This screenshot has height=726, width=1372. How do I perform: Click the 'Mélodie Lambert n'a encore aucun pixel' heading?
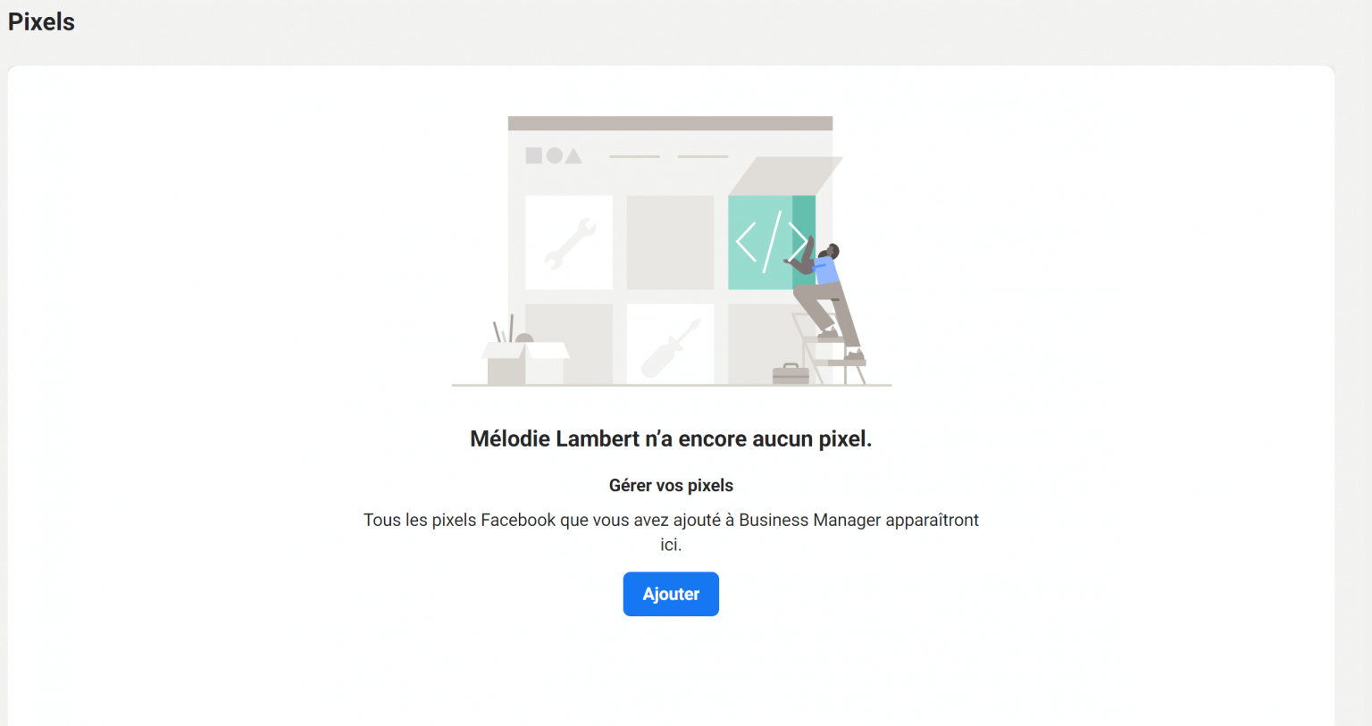671,438
